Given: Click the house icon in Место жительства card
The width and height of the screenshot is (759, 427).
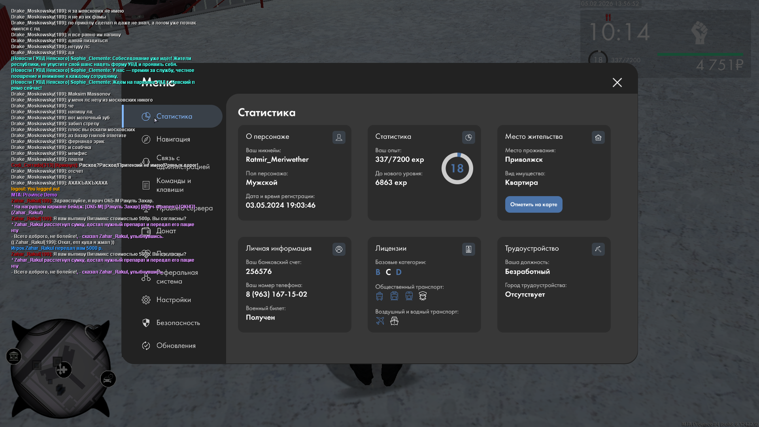Looking at the screenshot, I should click(x=598, y=137).
